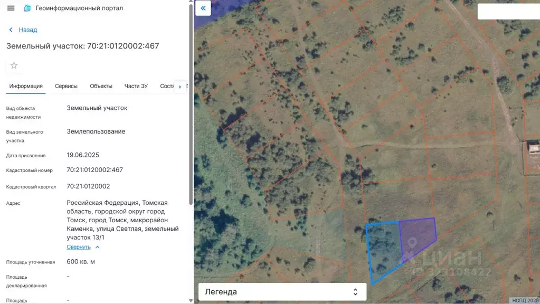The height and width of the screenshot is (304, 540).
Task: Go to the Части ЗУ tab
Action: click(136, 86)
